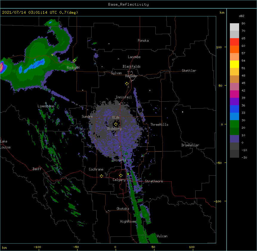The height and width of the screenshot is (251, 257).
Task: Click the yellow diamond marker beside RockyMH
Action: [75, 61]
